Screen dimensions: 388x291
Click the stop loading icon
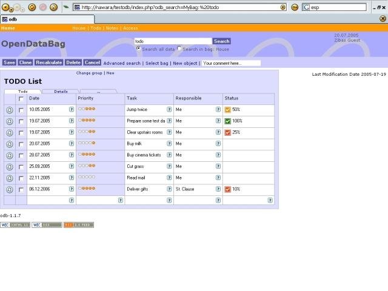click(43, 7)
